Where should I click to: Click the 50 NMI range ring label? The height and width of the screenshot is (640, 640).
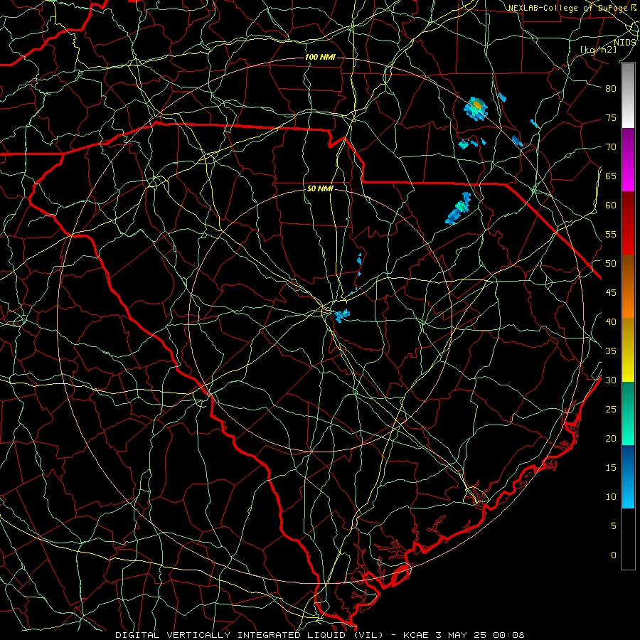[x=321, y=188]
